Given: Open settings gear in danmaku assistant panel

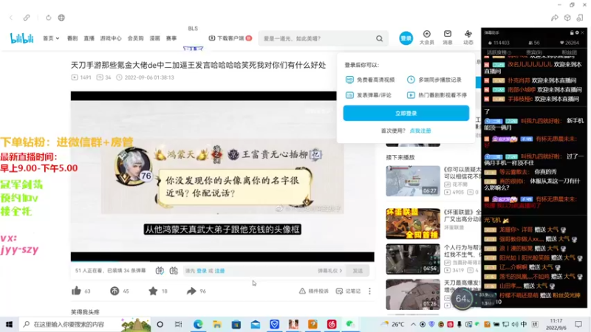Looking at the screenshot, I should [x=577, y=32].
